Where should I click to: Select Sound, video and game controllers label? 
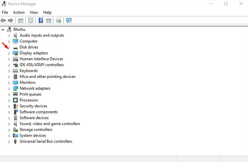50,124
